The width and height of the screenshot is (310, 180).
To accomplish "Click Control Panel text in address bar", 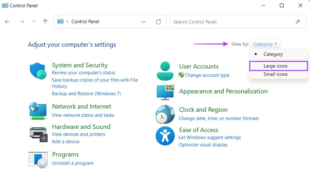I will click(85, 22).
